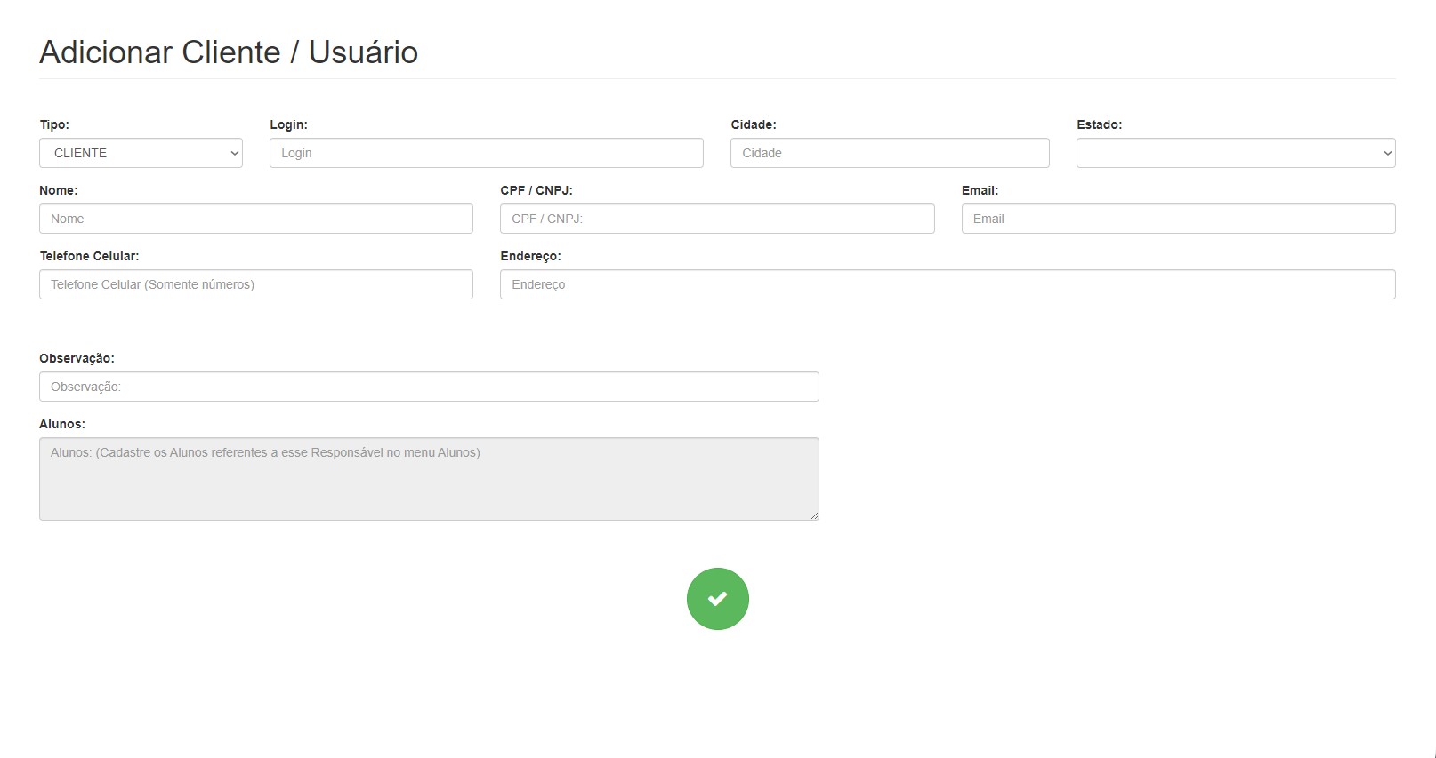Click the disabled Alunos text area
1436x758 pixels.
pos(429,479)
